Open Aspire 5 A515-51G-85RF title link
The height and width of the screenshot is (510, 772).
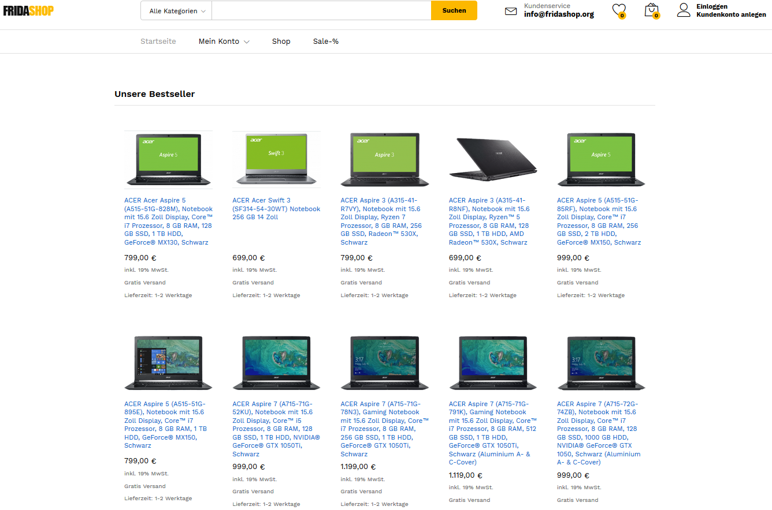(x=599, y=222)
